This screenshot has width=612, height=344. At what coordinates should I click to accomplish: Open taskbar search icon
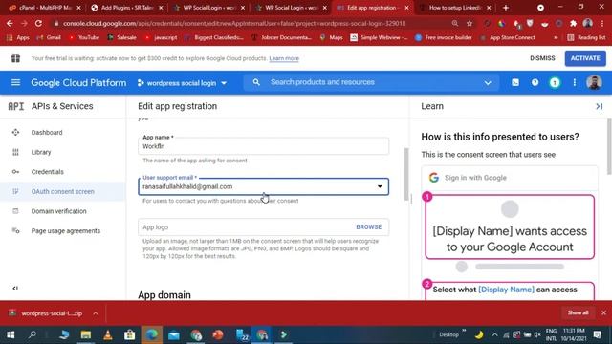pos(33,334)
